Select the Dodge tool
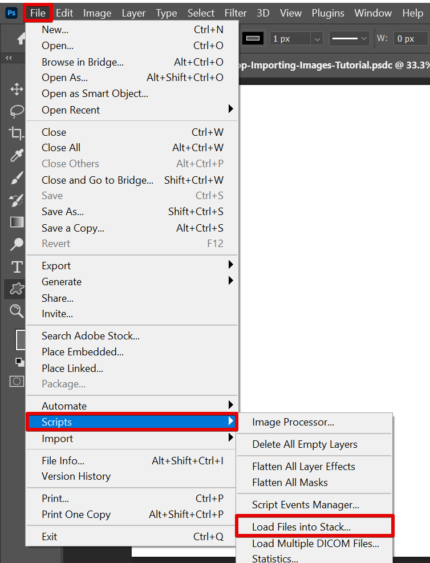The height and width of the screenshot is (563, 430). [17, 245]
